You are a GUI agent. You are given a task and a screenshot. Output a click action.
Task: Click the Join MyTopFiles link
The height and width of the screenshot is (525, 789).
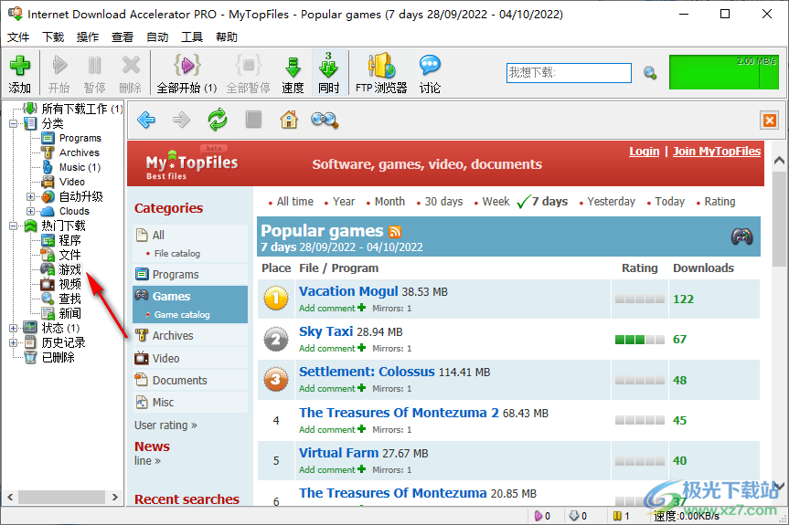pyautogui.click(x=717, y=152)
